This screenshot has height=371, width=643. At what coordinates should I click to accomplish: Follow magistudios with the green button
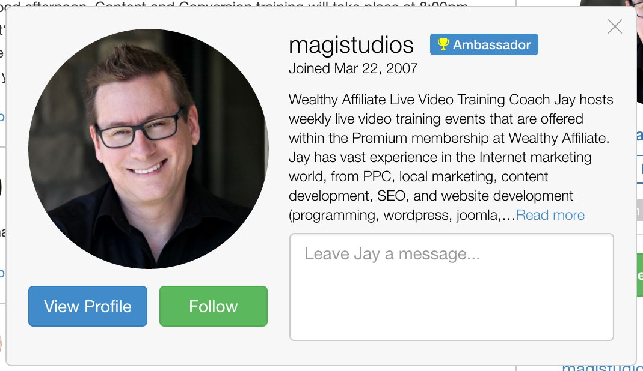point(214,306)
